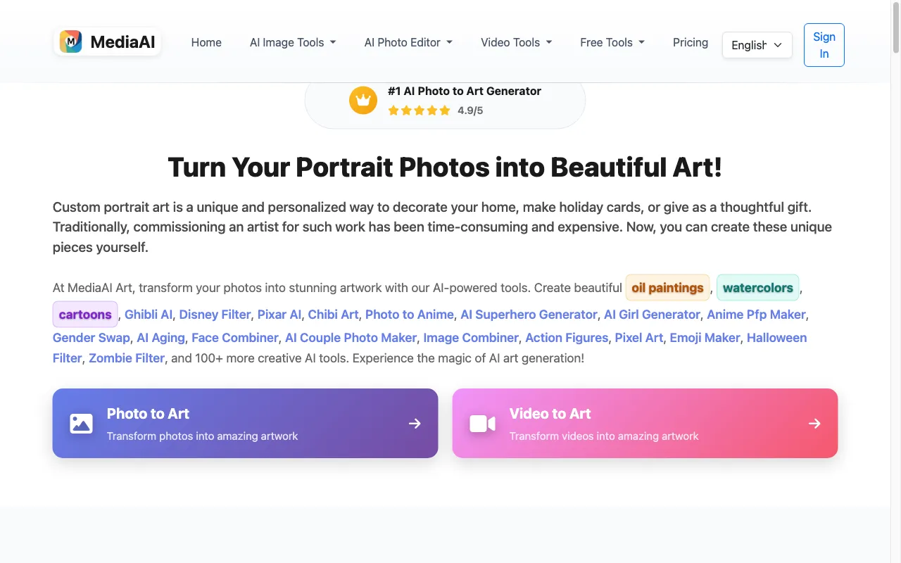Image resolution: width=901 pixels, height=563 pixels.
Task: Click 'Transform videos into amazing artwork' subtitle
Action: pos(604,436)
